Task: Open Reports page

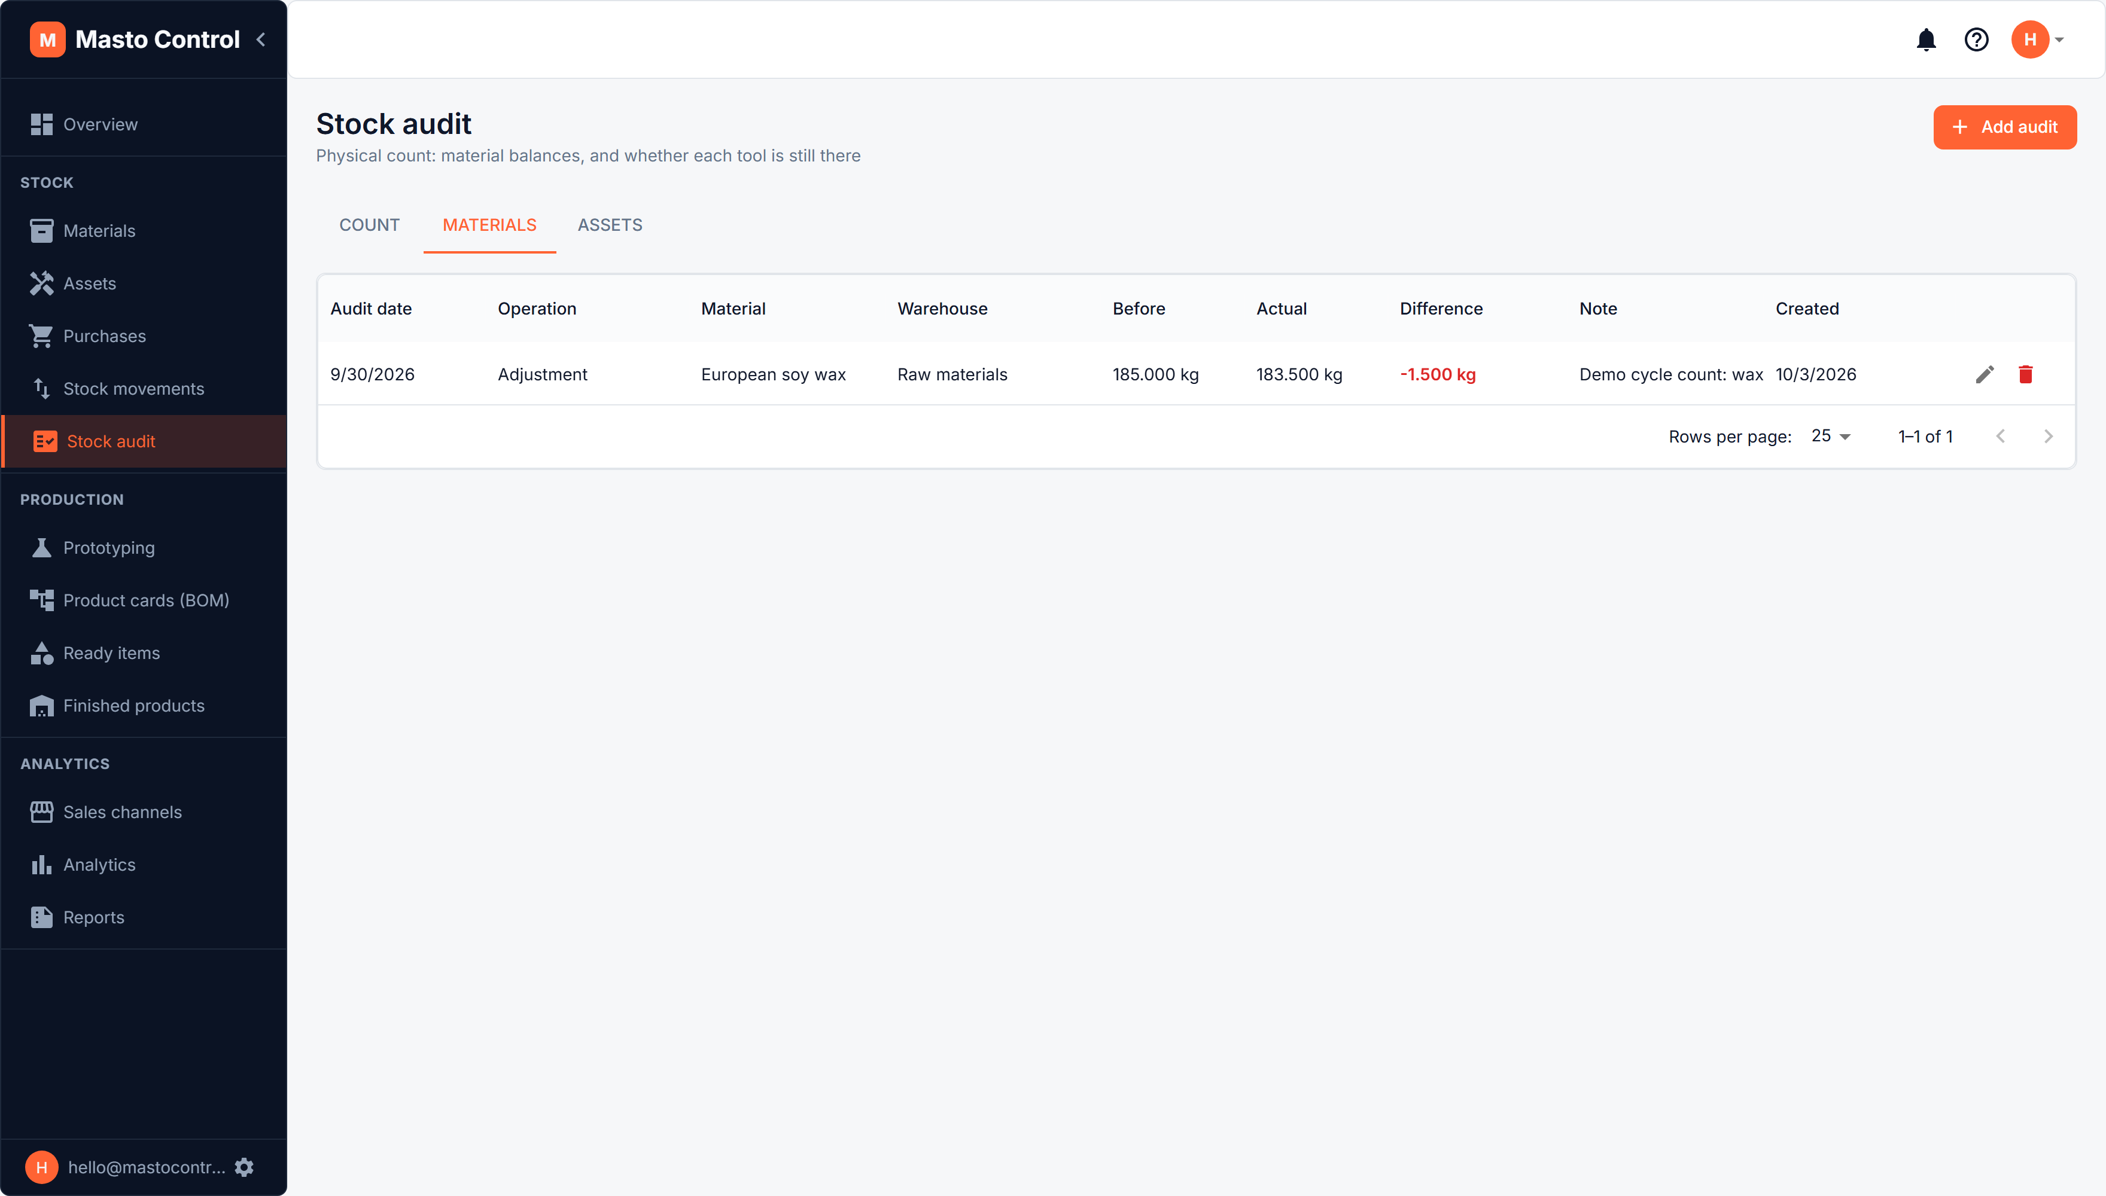Action: click(x=144, y=917)
